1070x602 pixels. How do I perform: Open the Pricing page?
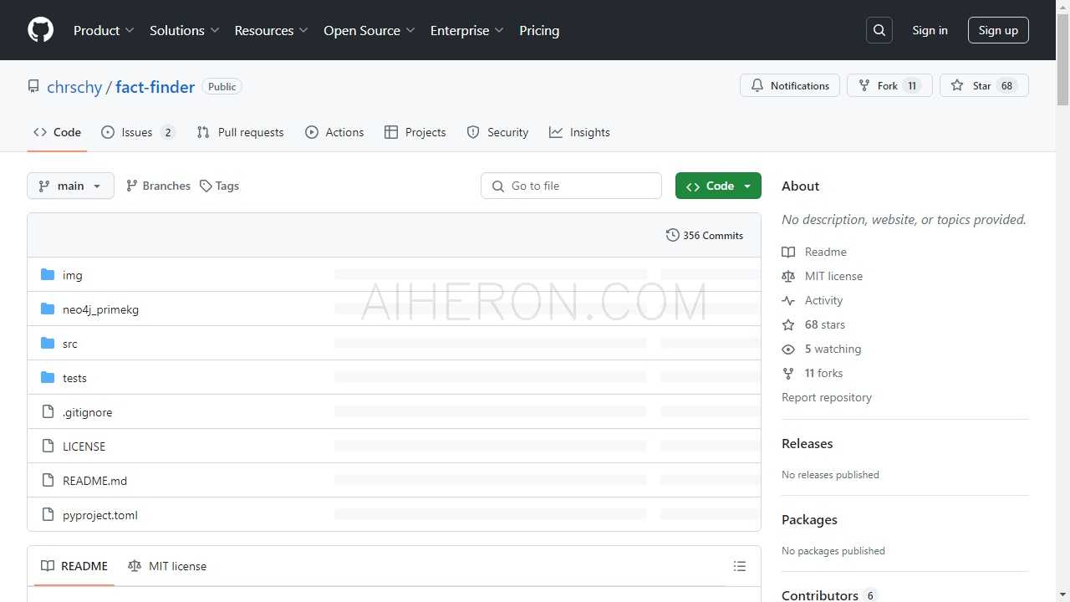(539, 30)
